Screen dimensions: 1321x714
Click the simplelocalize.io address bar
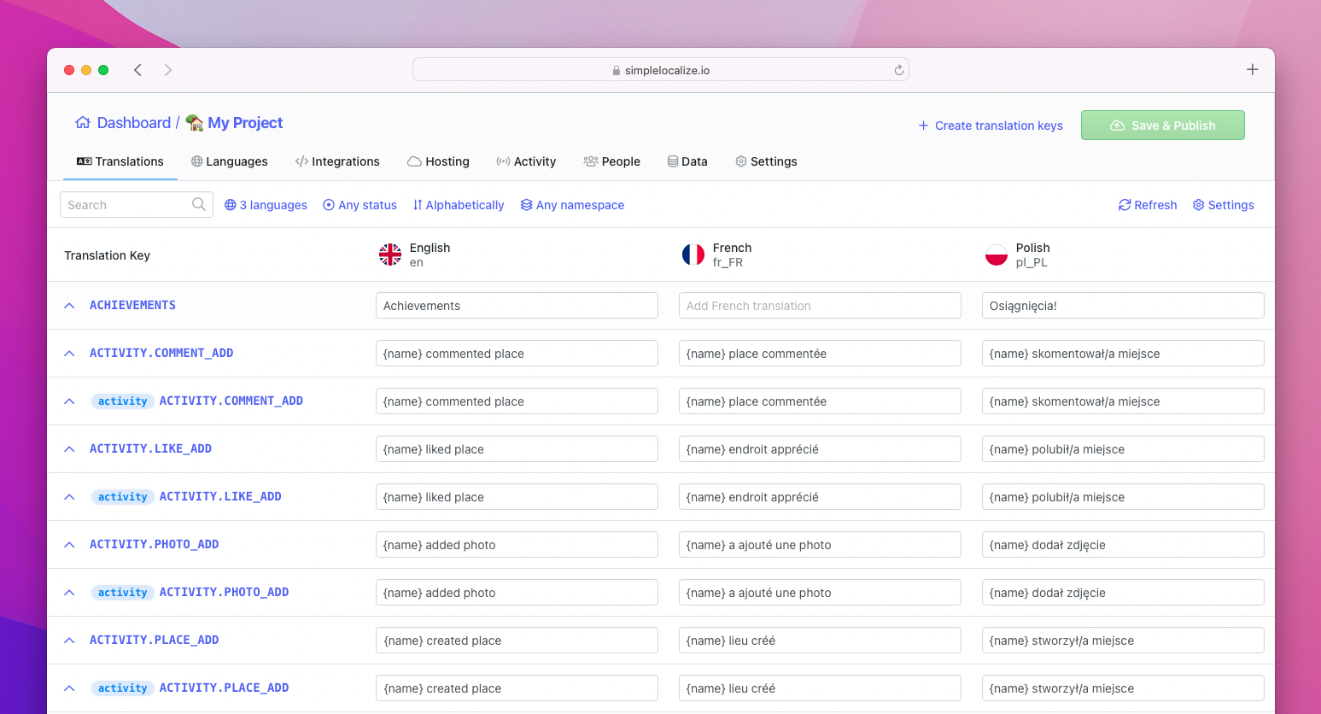click(x=661, y=70)
